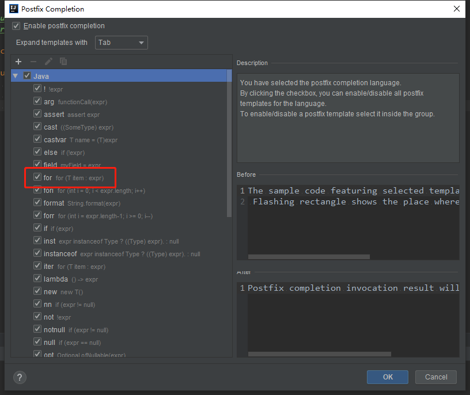Toggle the format template checkbox
The height and width of the screenshot is (395, 470).
coord(37,203)
